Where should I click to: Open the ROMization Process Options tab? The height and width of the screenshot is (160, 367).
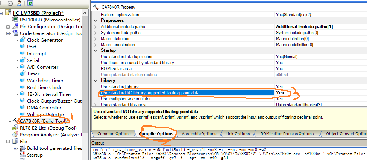click(287, 134)
